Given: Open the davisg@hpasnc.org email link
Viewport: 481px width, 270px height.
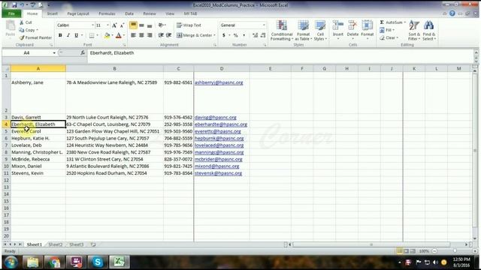Looking at the screenshot, I should pos(216,117).
